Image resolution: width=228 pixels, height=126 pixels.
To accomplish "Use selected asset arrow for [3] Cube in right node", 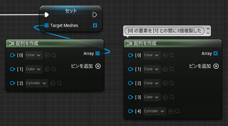I will click(x=165, y=97).
